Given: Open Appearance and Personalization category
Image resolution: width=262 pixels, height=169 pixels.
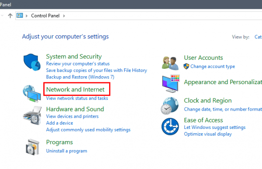Looking at the screenshot, I should tap(223, 82).
